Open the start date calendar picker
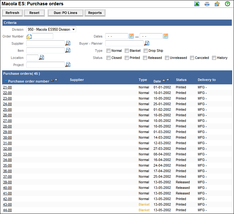 (x=131, y=36)
